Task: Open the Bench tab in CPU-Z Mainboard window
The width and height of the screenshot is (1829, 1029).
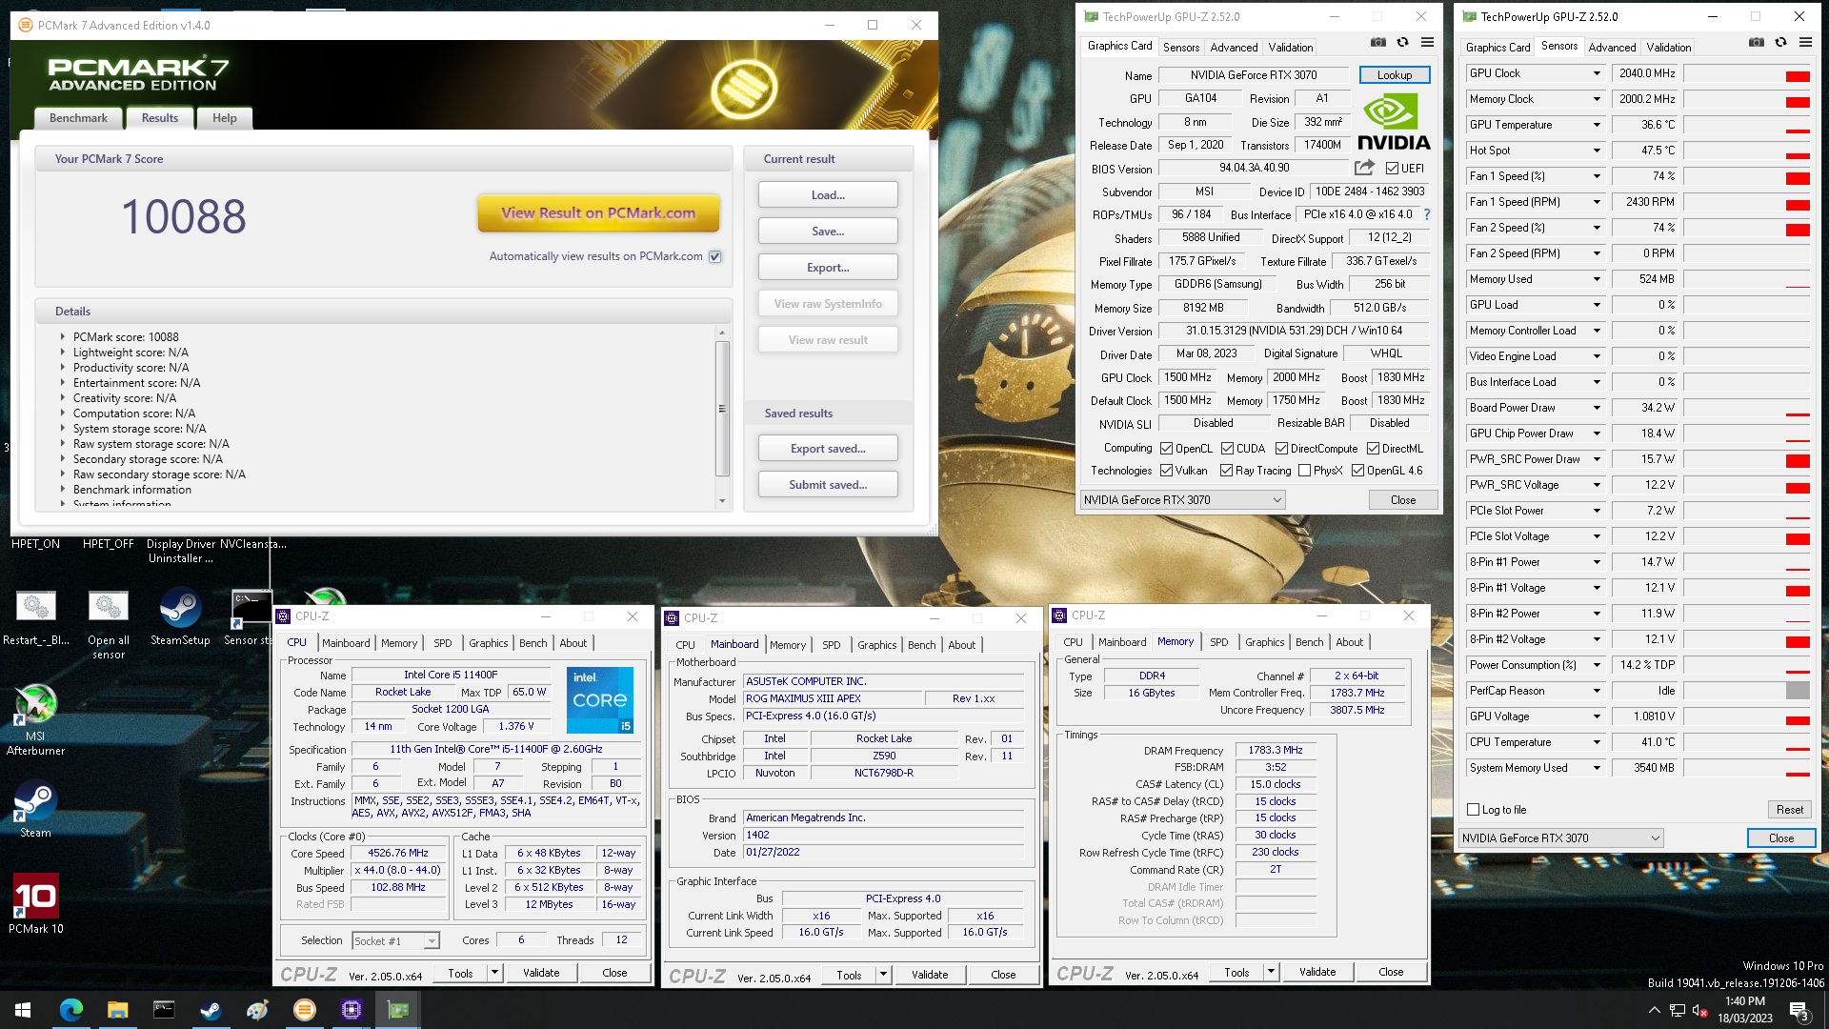Action: pos(921,645)
